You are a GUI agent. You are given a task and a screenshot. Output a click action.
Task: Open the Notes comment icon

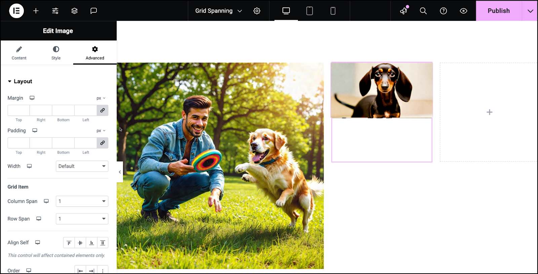[93, 11]
